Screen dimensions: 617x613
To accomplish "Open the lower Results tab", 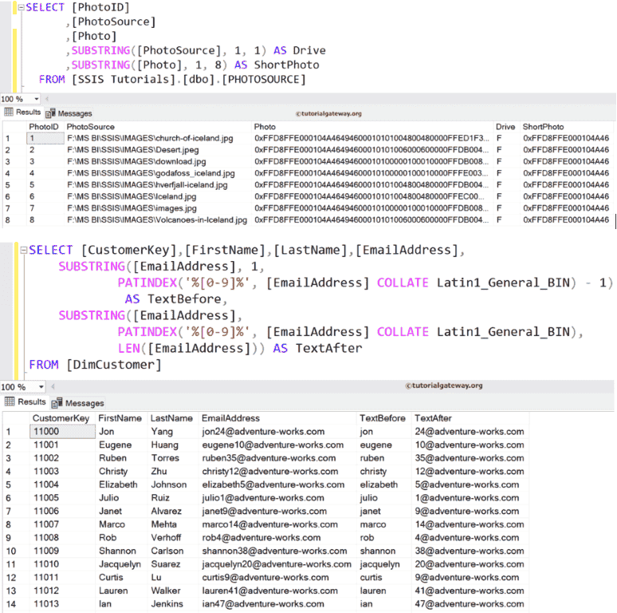I will 26,401.
